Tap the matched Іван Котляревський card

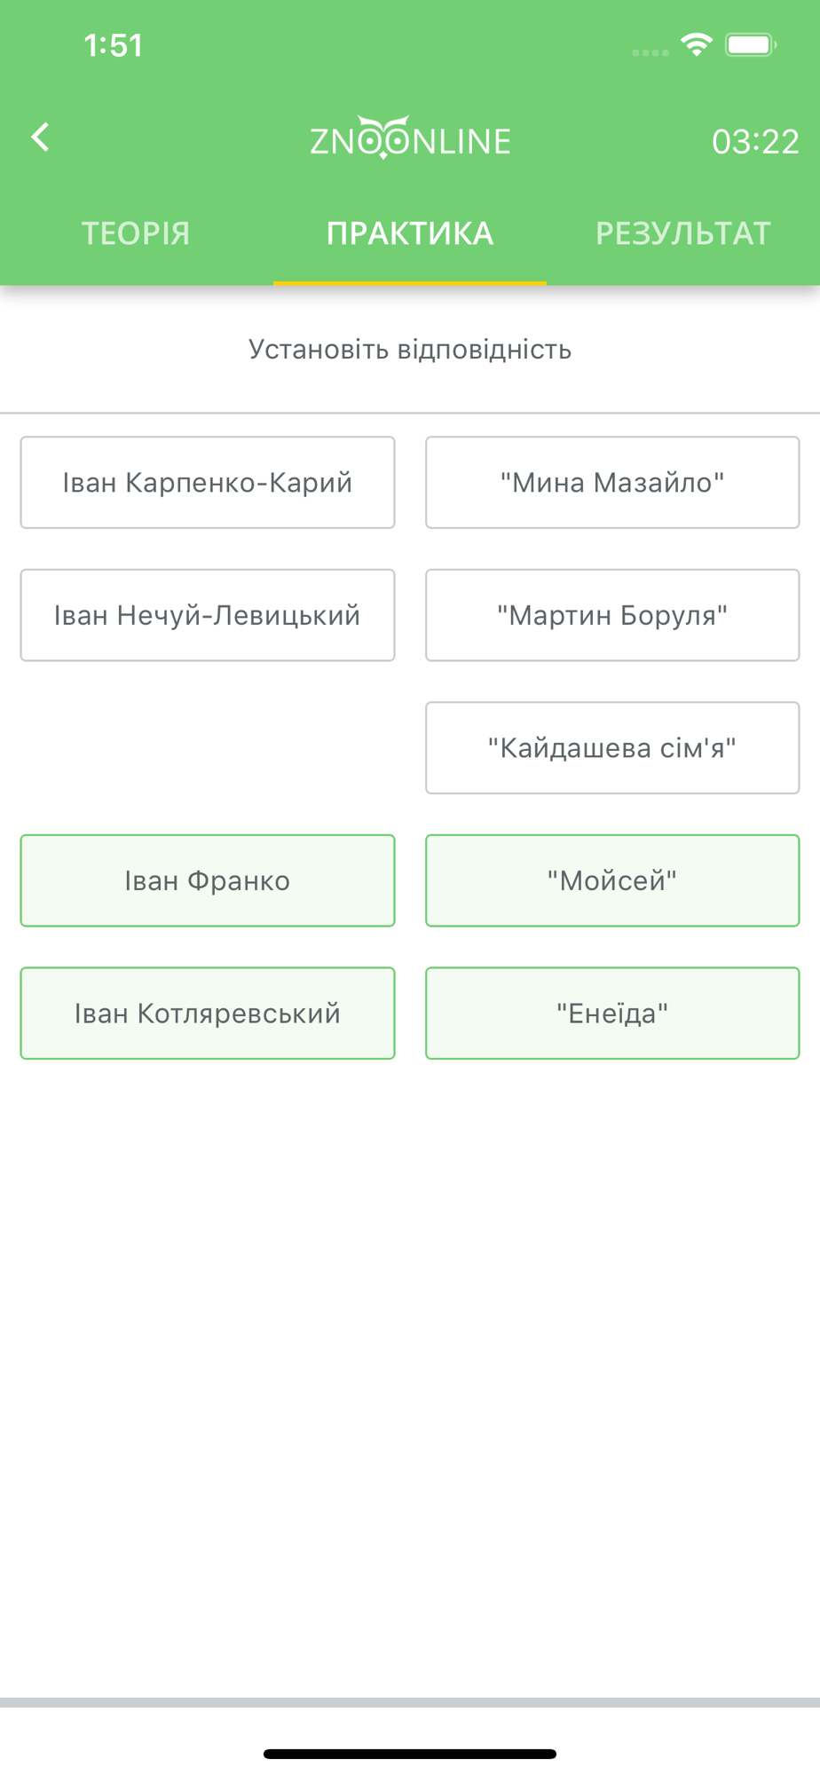point(208,1014)
